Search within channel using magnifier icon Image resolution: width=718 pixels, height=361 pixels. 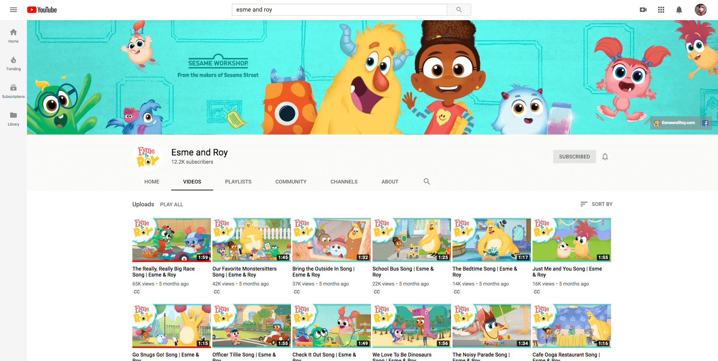coord(427,182)
